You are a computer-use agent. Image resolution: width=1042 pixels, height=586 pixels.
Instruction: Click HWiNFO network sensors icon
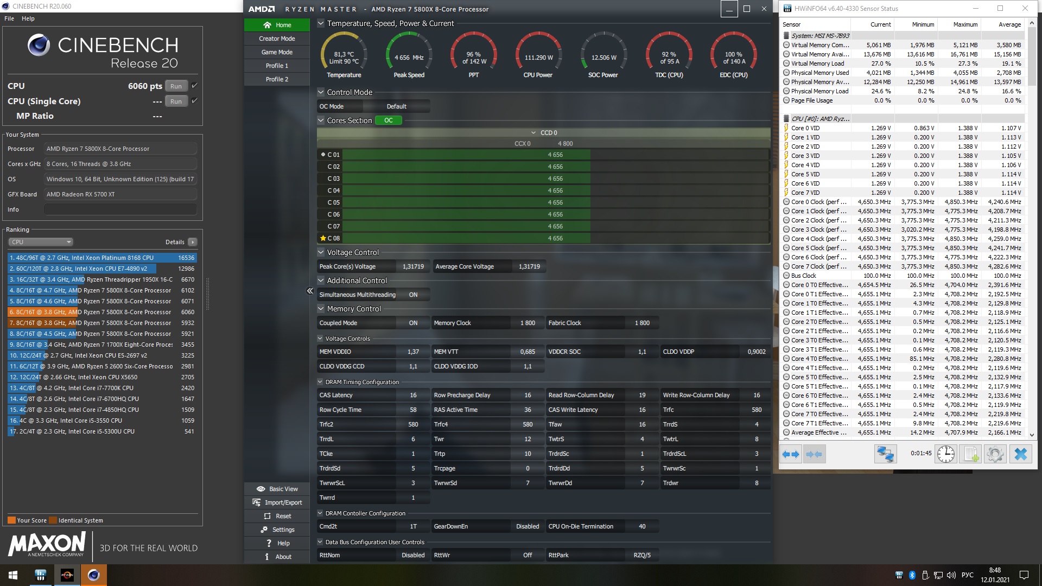(x=885, y=454)
